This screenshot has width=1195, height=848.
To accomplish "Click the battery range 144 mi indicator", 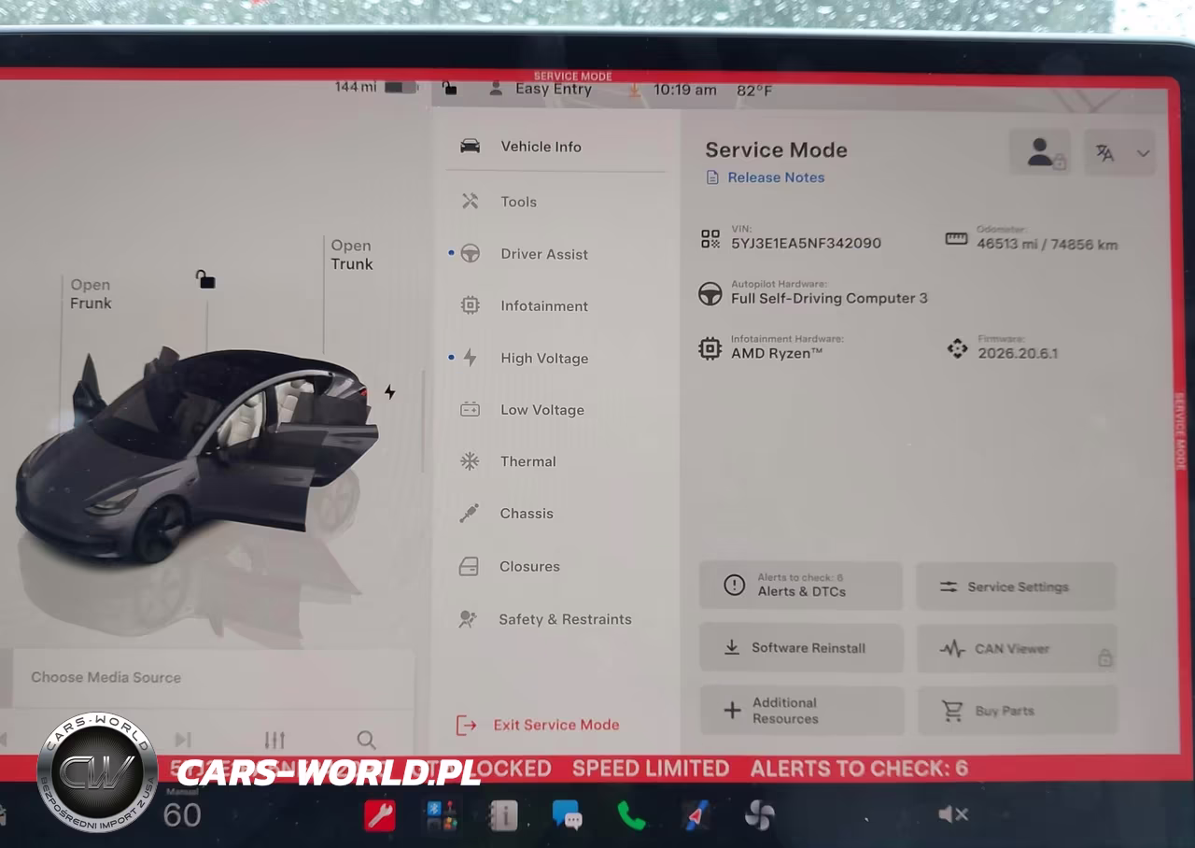I will (x=376, y=87).
